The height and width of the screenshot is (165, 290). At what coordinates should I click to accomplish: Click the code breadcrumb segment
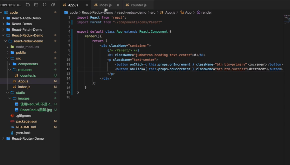coord(73,12)
